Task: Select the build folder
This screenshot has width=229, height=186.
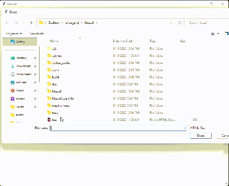Action: (x=53, y=77)
